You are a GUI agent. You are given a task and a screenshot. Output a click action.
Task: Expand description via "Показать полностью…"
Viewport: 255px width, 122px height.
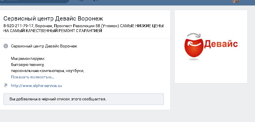[32, 77]
